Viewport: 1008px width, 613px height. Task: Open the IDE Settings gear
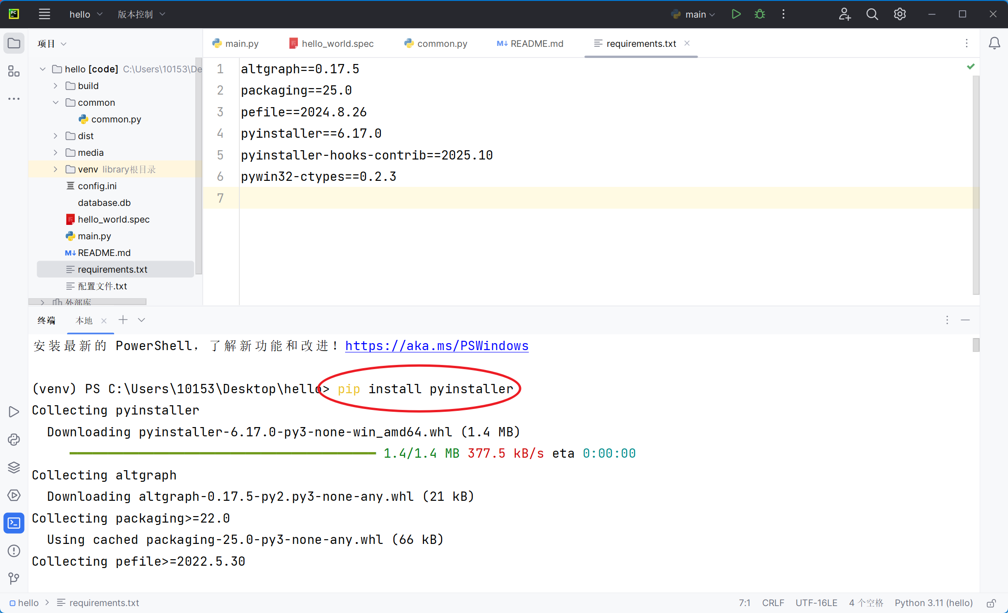coord(899,14)
